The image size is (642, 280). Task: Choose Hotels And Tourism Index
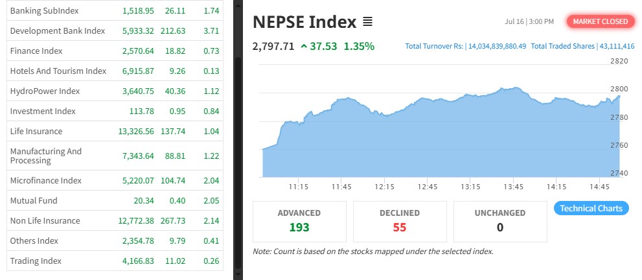coord(58,71)
